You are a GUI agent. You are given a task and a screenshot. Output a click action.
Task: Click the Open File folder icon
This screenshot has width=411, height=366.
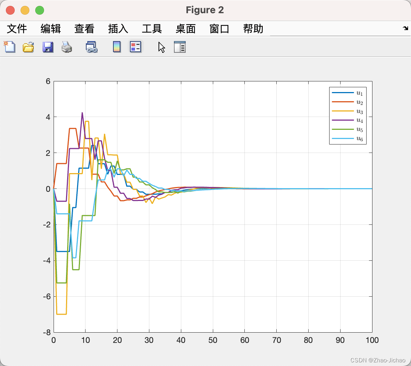(28, 47)
